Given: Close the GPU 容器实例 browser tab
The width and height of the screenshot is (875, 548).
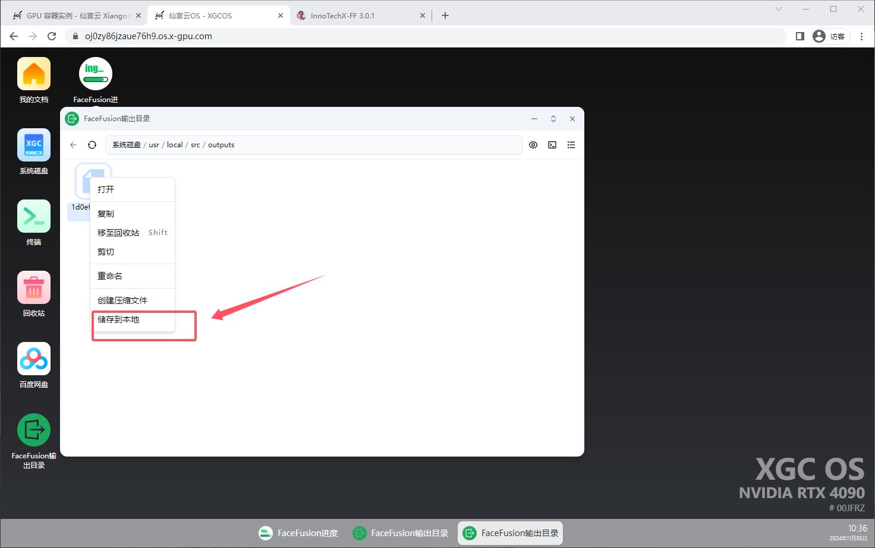Looking at the screenshot, I should 139,16.
